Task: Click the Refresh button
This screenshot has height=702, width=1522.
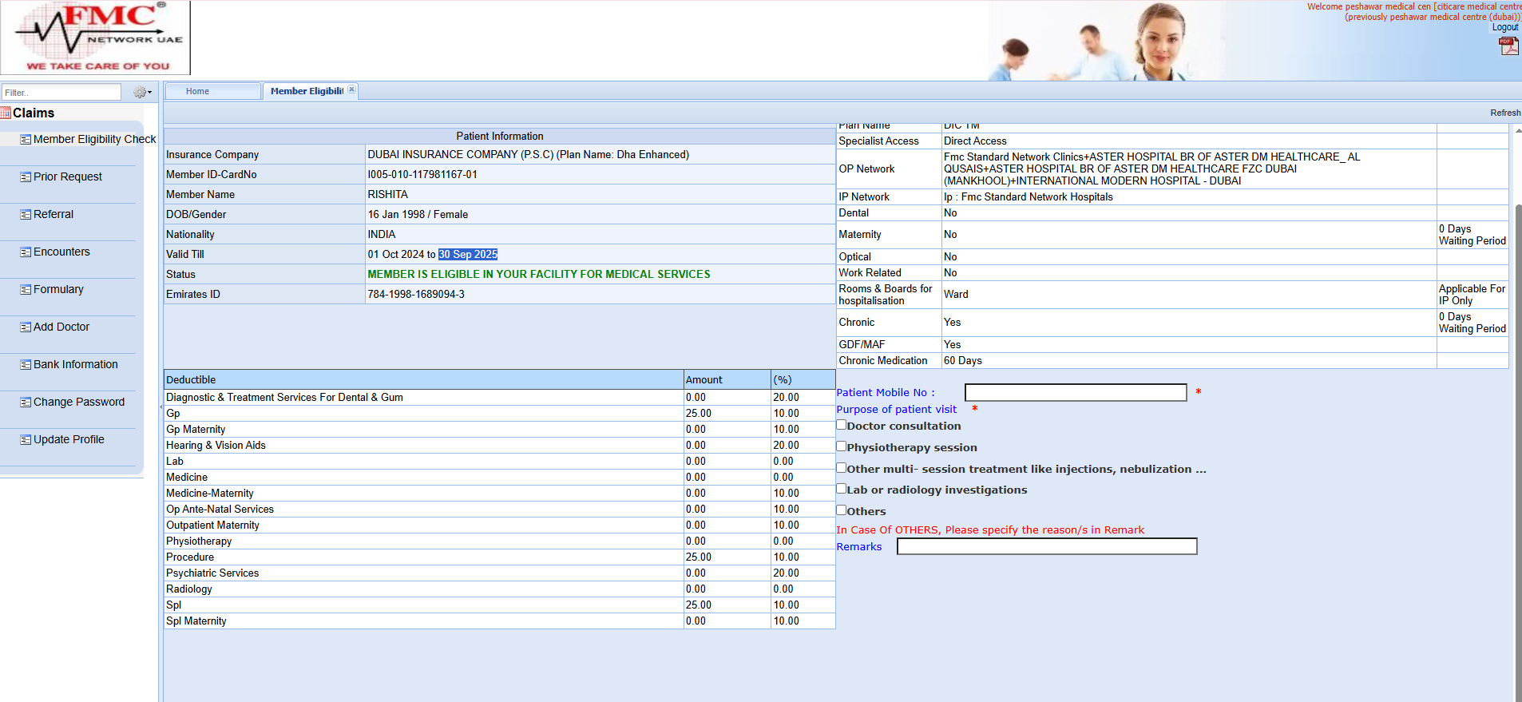Action: 1504,113
